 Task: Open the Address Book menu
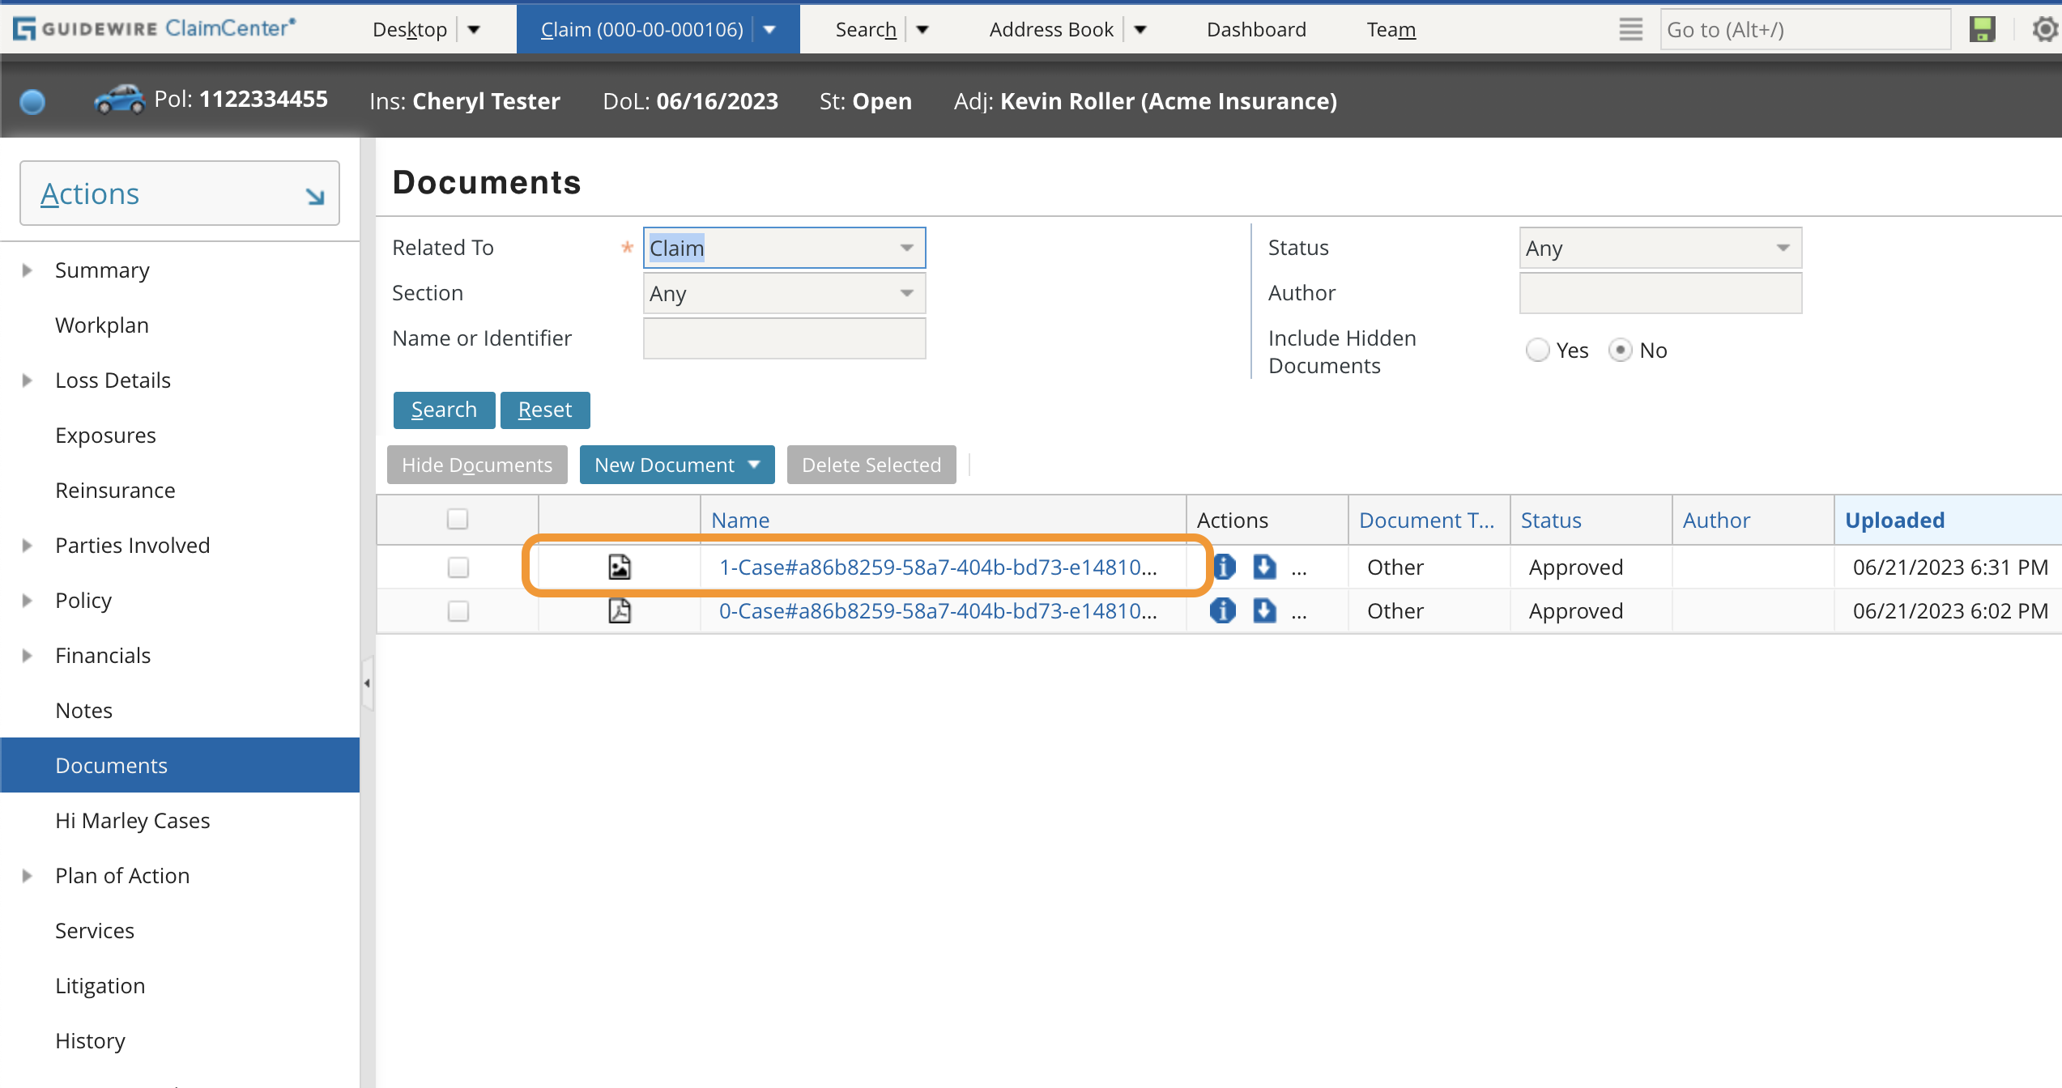(1051, 29)
